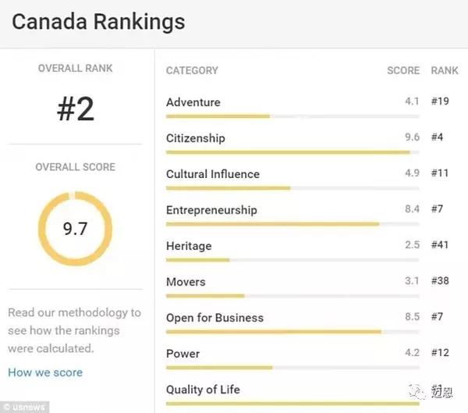Click the Heritage score progress bar
468x413 pixels.
point(292,260)
